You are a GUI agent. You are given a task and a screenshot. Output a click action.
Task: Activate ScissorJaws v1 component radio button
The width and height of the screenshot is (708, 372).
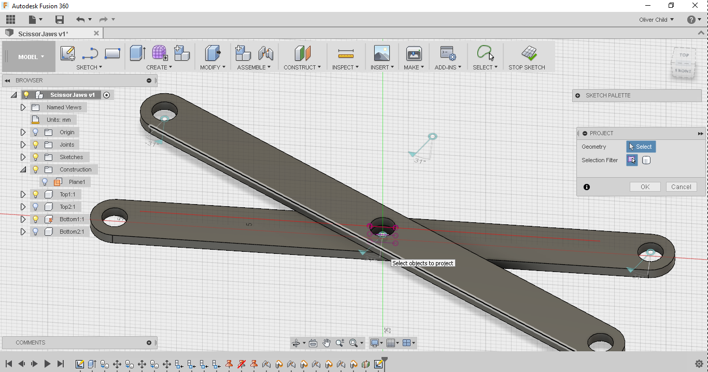click(x=107, y=95)
